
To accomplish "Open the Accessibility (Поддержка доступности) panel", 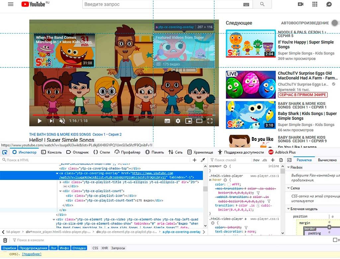I will (241, 152).
